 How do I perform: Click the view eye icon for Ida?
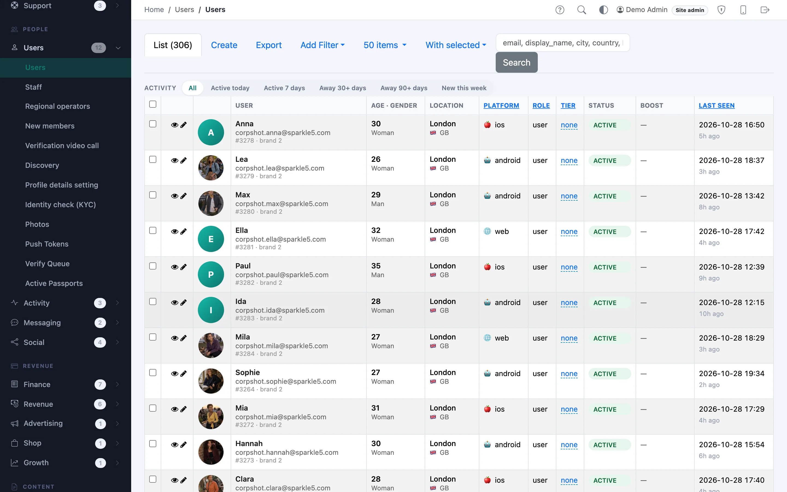pyautogui.click(x=175, y=303)
